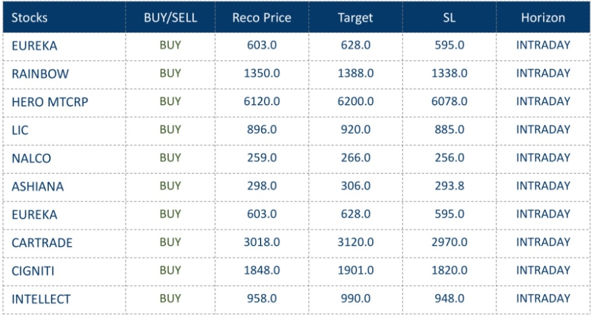Screen dimensions: 597x323
Task: Select the Target column header
Action: (355, 18)
